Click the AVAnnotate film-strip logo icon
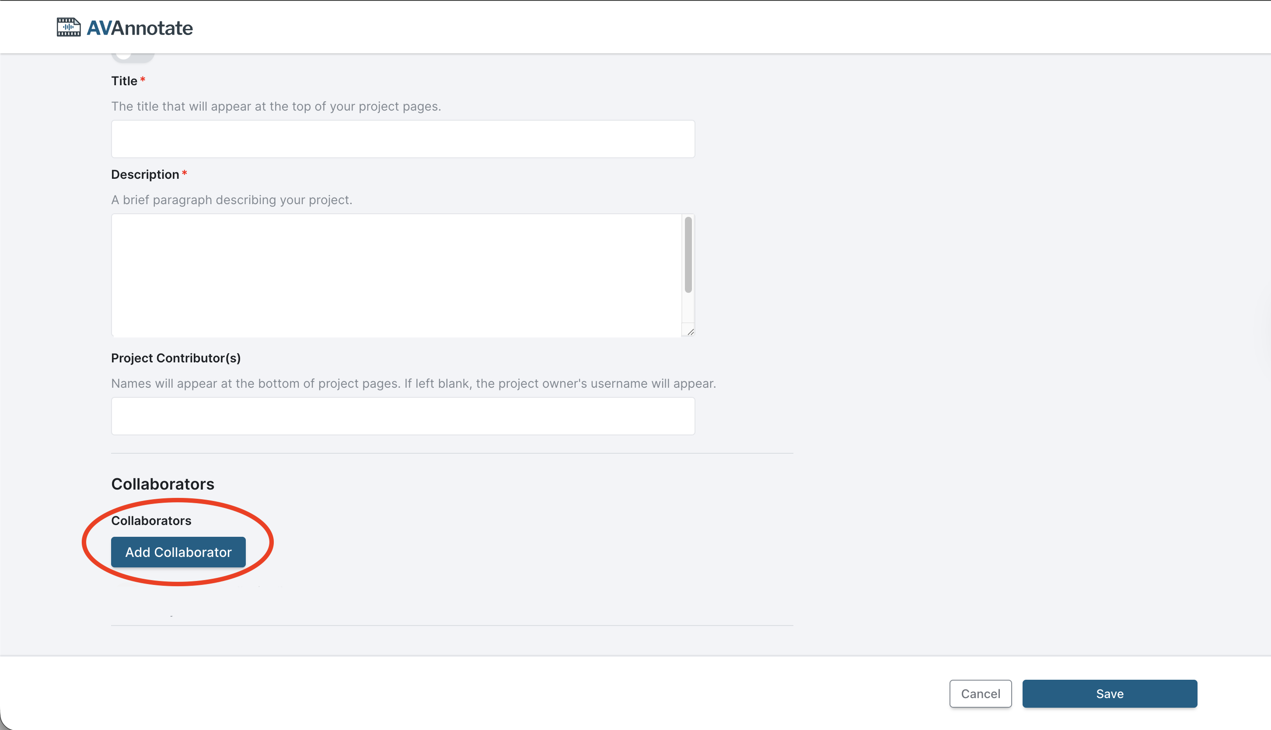Screen dimensions: 1271x730 tap(68, 27)
